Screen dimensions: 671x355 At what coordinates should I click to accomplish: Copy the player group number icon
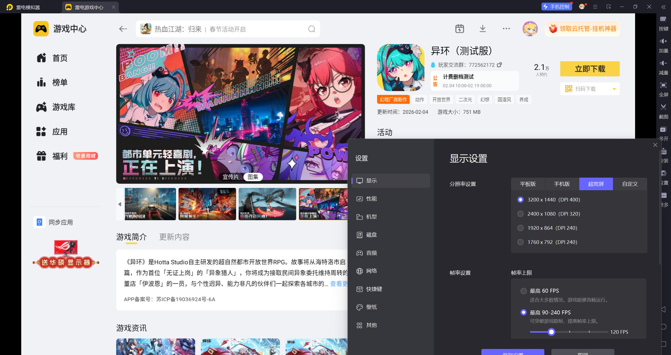coord(499,65)
